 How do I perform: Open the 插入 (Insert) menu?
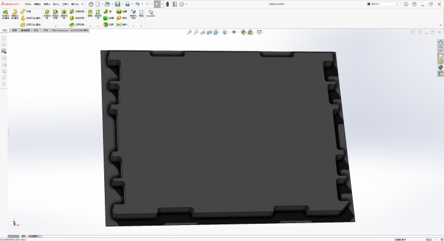pos(56,4)
